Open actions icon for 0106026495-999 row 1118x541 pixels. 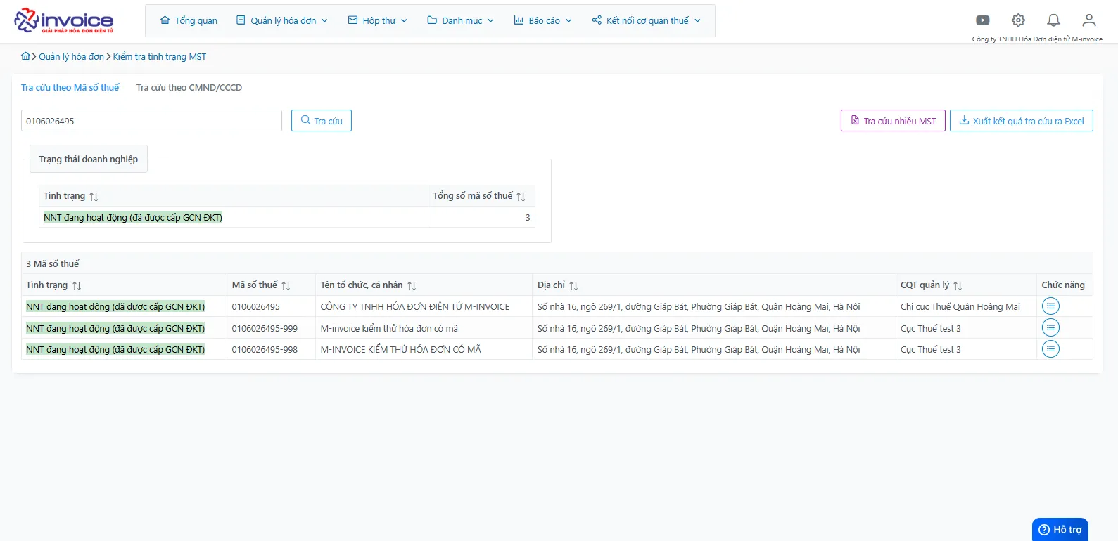point(1050,327)
